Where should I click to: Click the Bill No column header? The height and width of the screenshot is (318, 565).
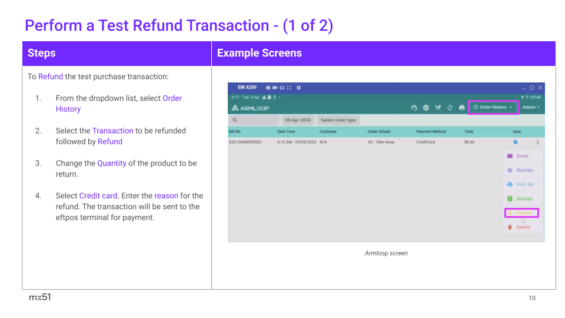(235, 131)
